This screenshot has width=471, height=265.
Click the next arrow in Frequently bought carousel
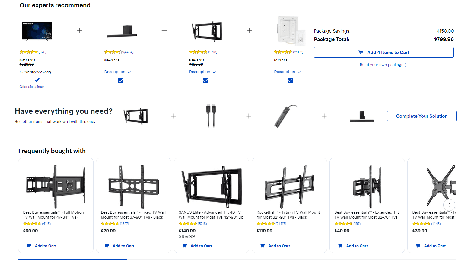449,205
